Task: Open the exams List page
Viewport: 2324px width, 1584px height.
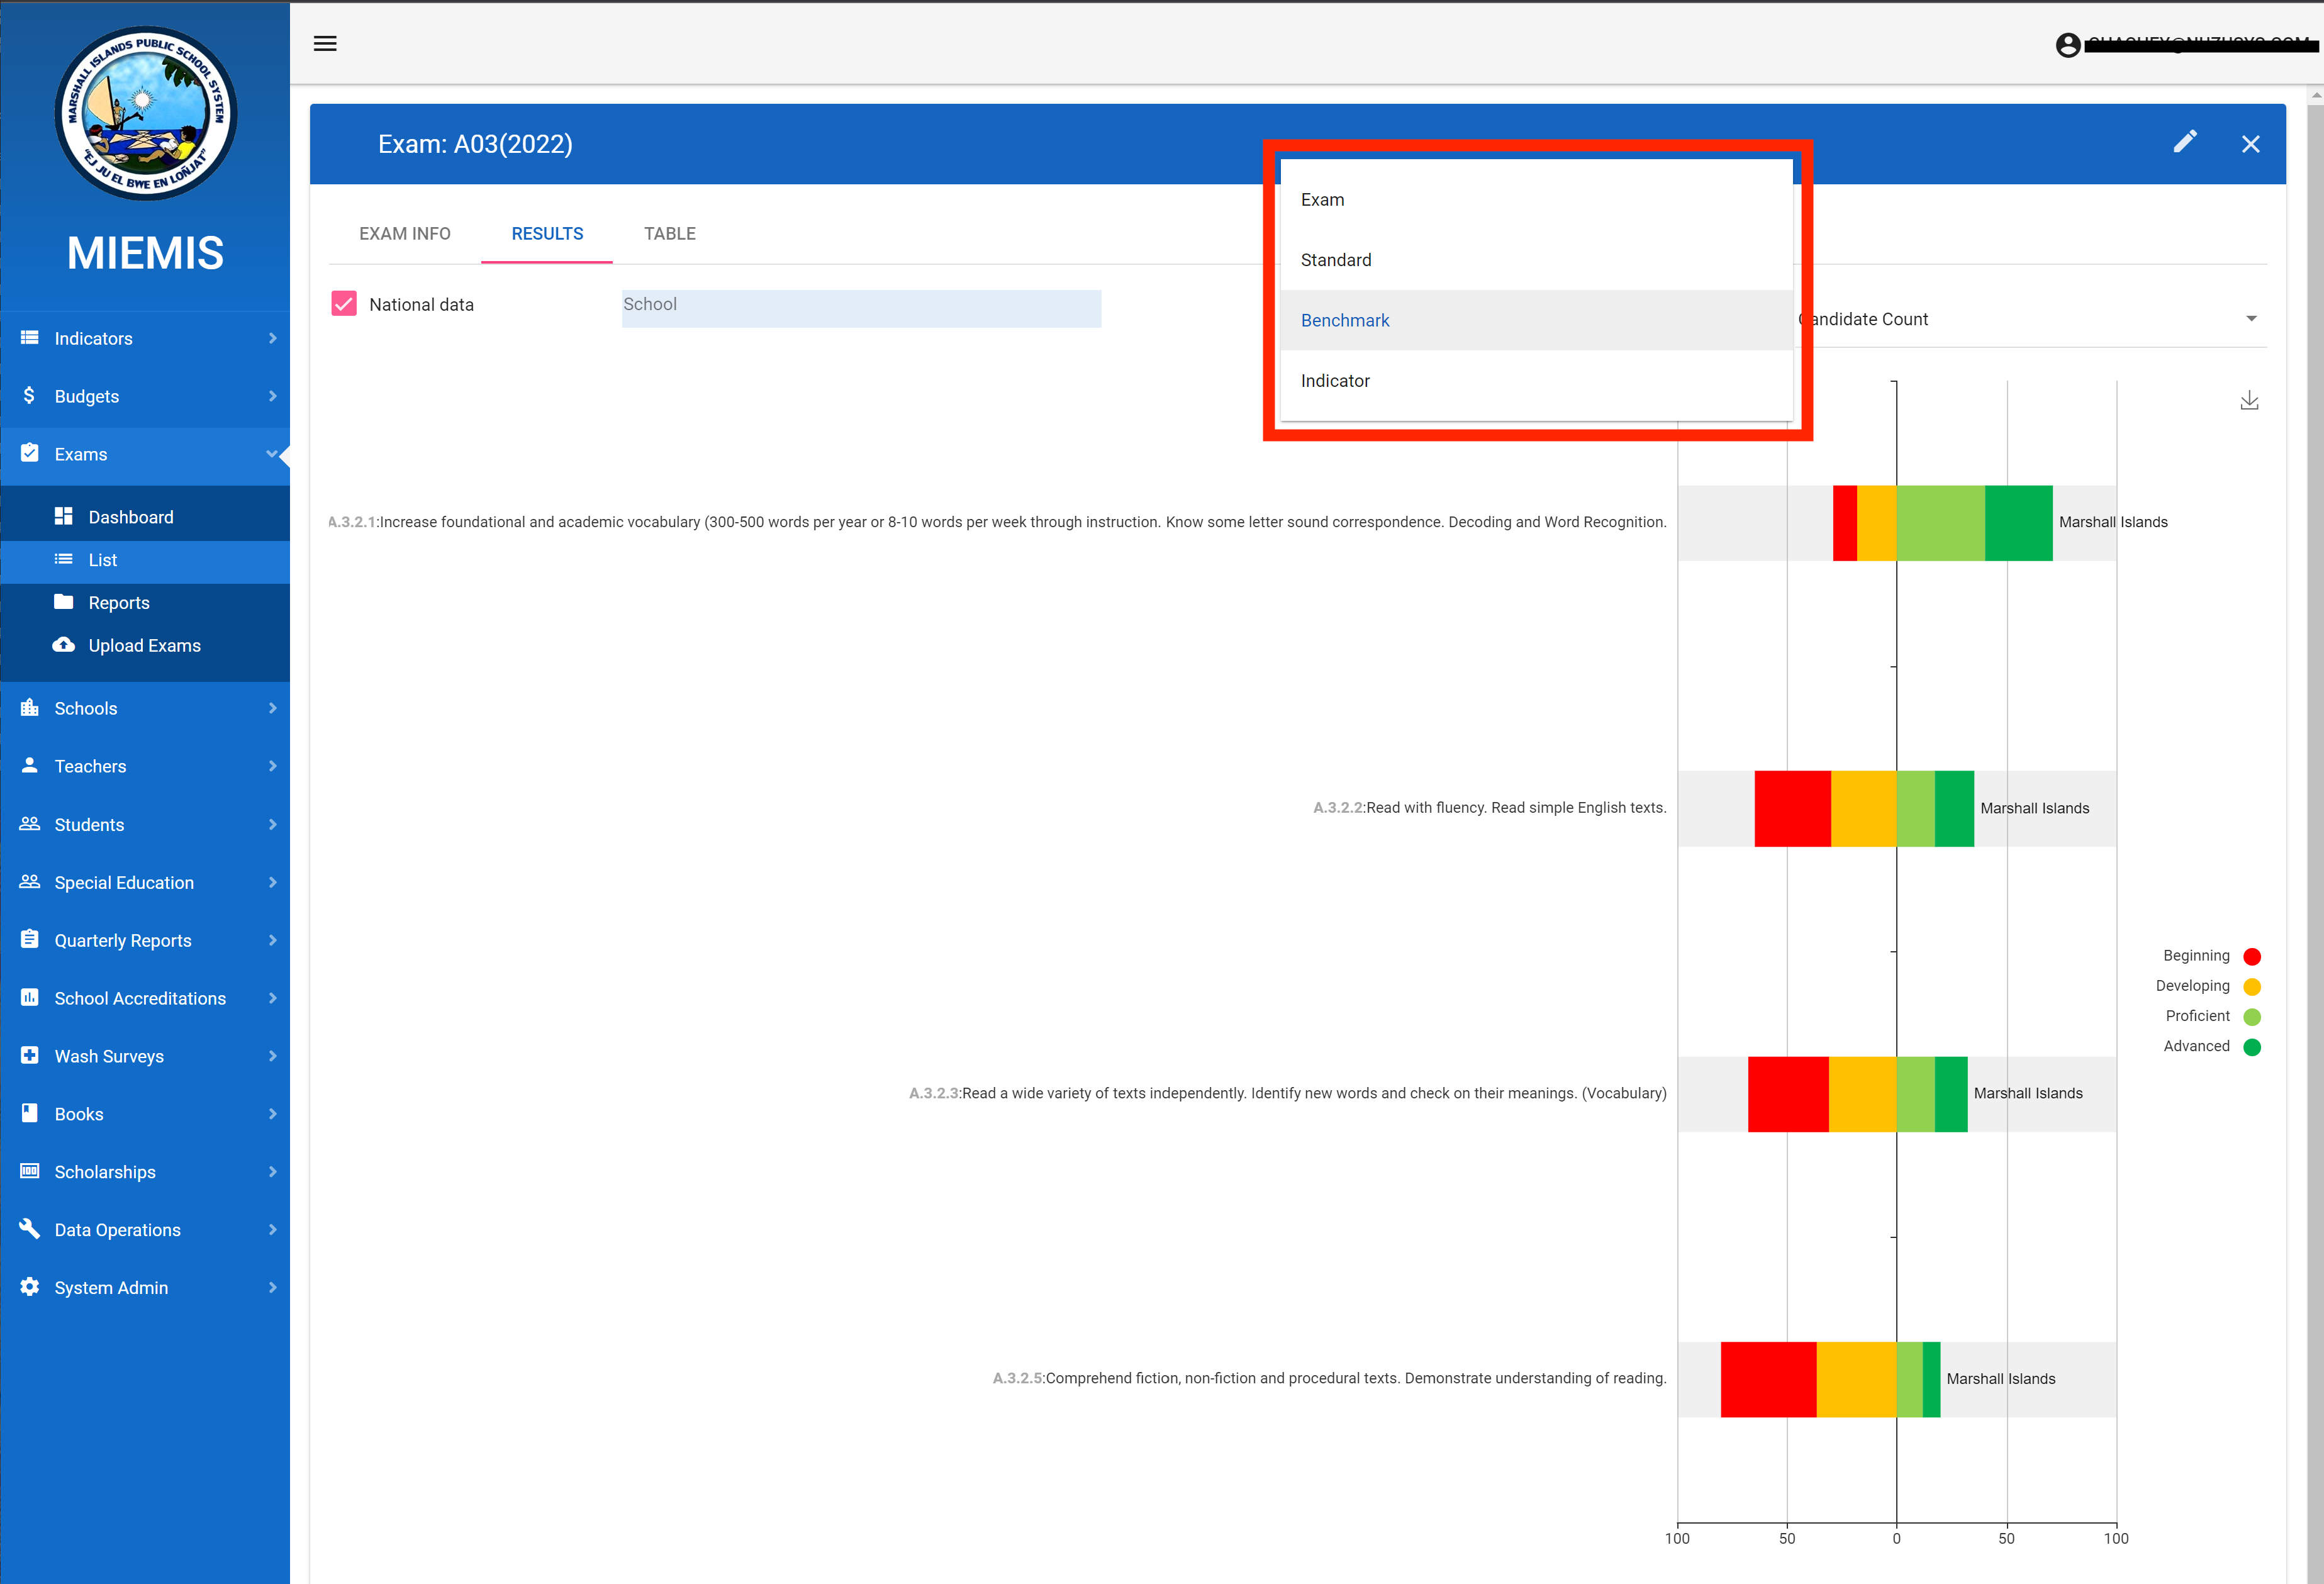Action: tap(102, 560)
